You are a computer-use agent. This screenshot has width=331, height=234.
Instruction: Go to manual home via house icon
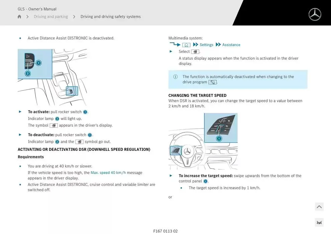tap(19, 16)
